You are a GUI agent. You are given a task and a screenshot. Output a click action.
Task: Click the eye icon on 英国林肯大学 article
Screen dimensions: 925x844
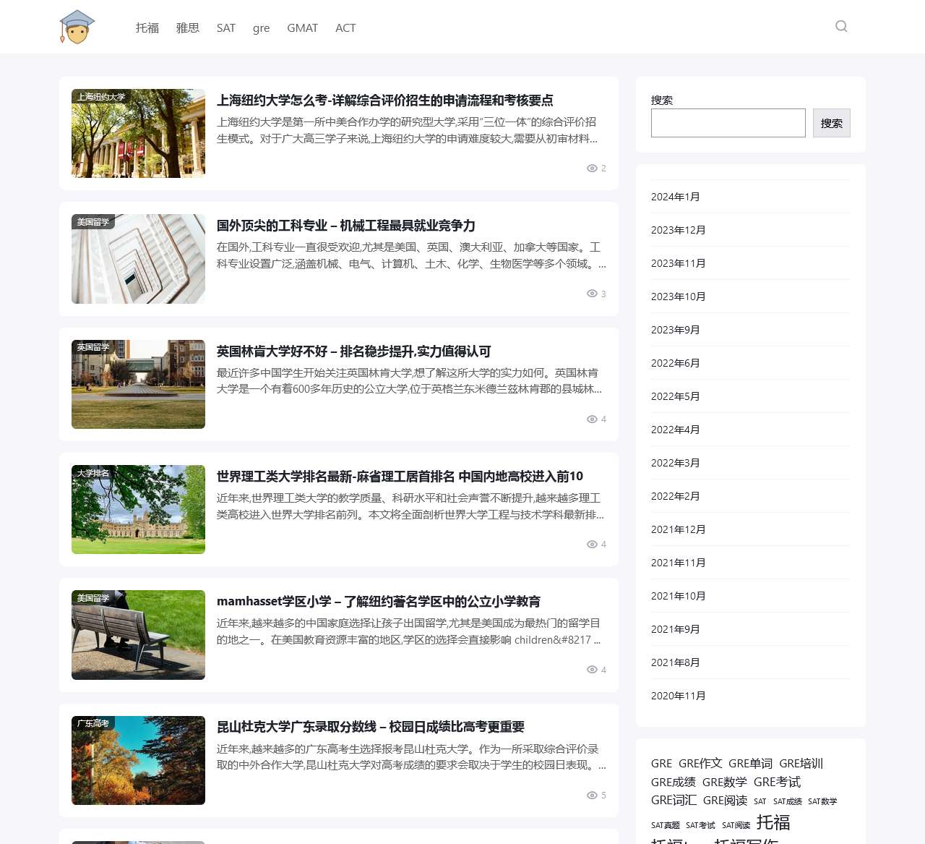pos(593,419)
